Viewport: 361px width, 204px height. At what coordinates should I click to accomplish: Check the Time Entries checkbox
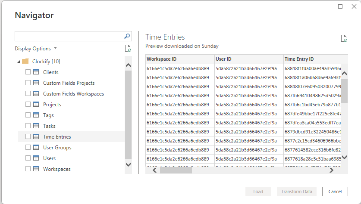28,136
